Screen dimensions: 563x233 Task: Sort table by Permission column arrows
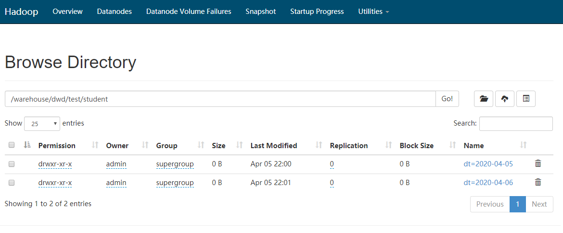coord(95,145)
